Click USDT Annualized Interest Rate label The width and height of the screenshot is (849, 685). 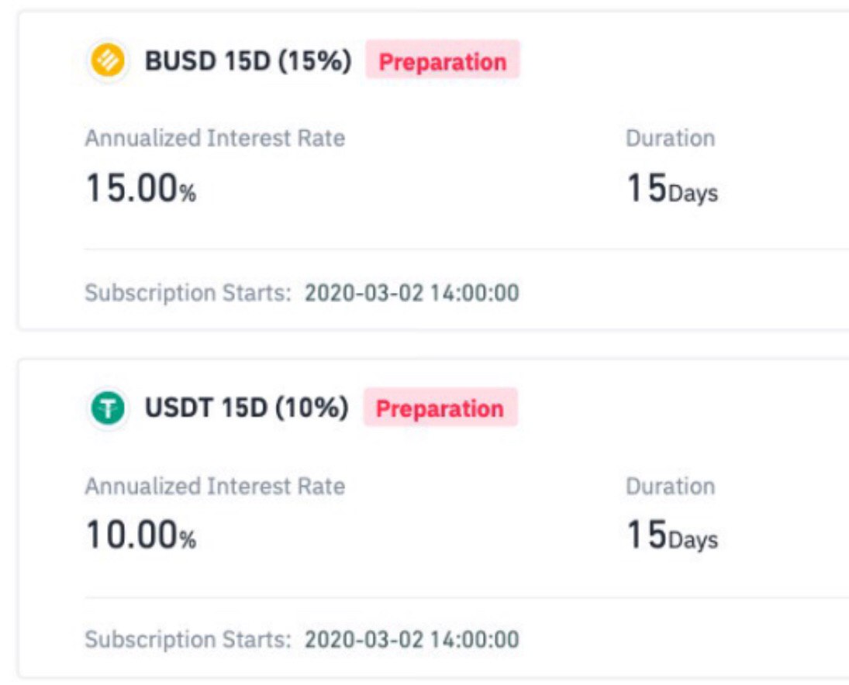215,486
